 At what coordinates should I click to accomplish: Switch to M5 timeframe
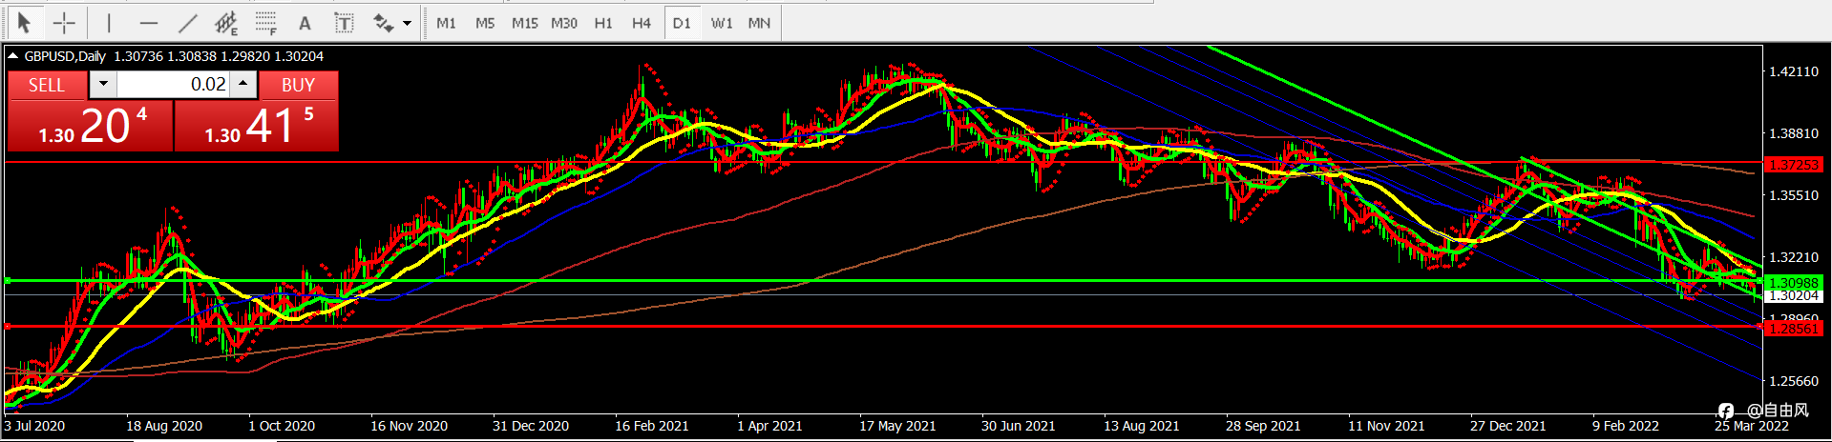[x=485, y=23]
